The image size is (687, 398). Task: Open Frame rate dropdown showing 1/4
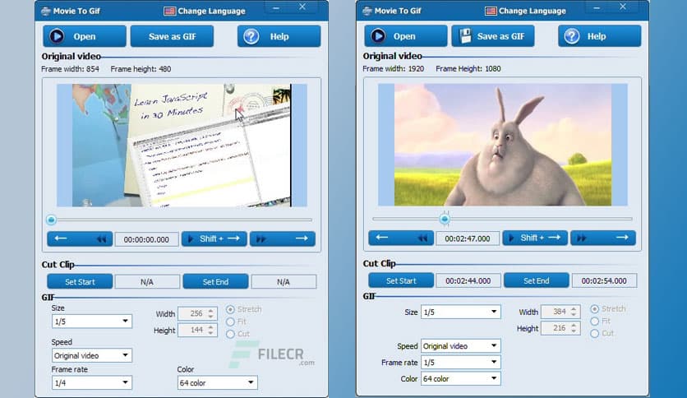click(91, 382)
